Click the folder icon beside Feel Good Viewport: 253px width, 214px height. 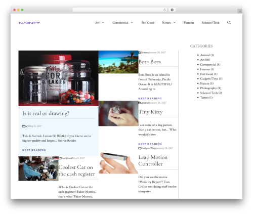(x=60, y=158)
